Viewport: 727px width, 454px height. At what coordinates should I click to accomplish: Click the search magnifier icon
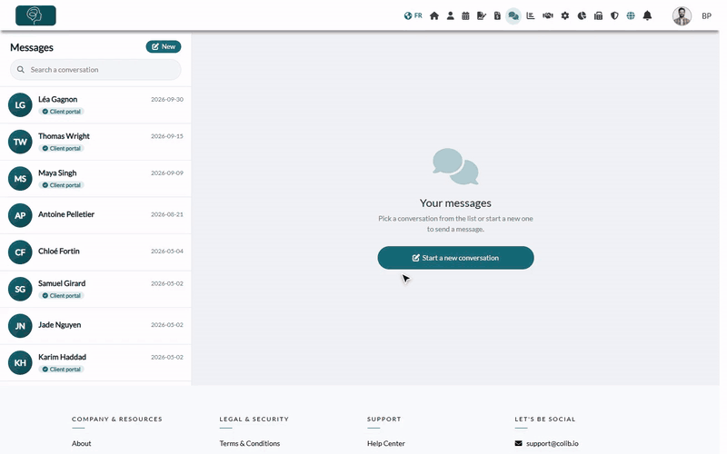(20, 70)
